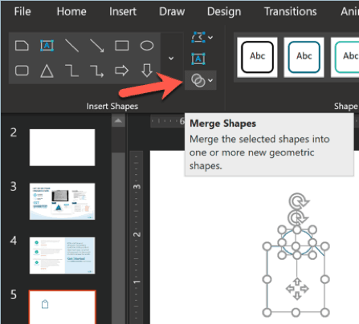Go to the Transitions tab
Image resolution: width=359 pixels, height=324 pixels.
[291, 12]
